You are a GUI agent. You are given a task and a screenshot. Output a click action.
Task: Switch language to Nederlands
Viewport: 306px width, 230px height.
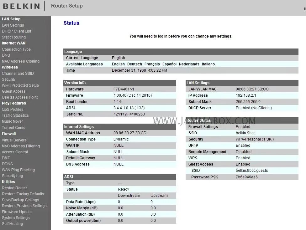189,64
